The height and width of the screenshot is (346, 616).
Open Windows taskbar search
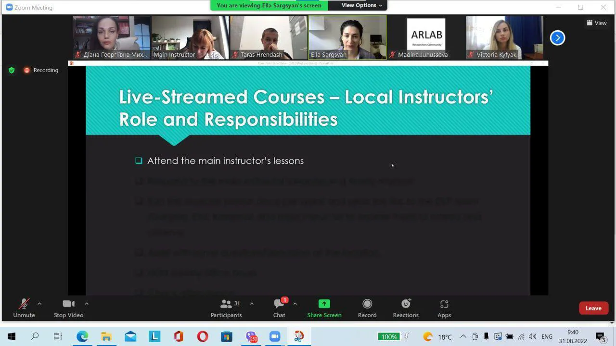pyautogui.click(x=35, y=336)
